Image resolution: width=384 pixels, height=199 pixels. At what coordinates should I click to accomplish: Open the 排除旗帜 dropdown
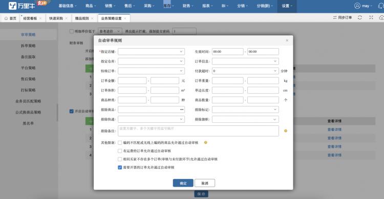pyautogui.click(x=245, y=119)
